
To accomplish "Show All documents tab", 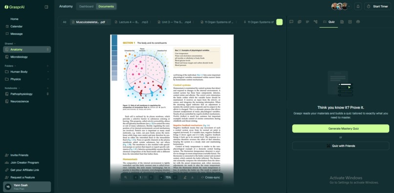I will point(65,22).
